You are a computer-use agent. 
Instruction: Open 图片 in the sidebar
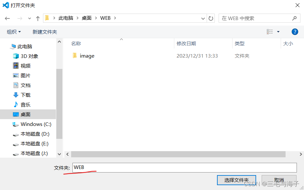(26, 76)
